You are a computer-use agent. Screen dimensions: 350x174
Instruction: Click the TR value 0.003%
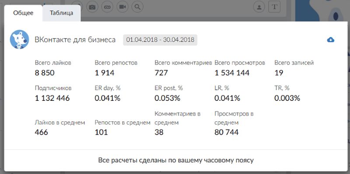click(287, 98)
